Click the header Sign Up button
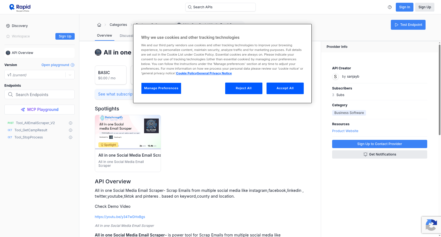The image size is (441, 237). [x=424, y=7]
